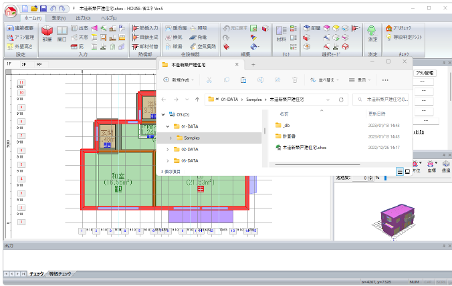This screenshot has width=452, height=286.
Task: Save the file from quick access toolbar
Action: 43,9
